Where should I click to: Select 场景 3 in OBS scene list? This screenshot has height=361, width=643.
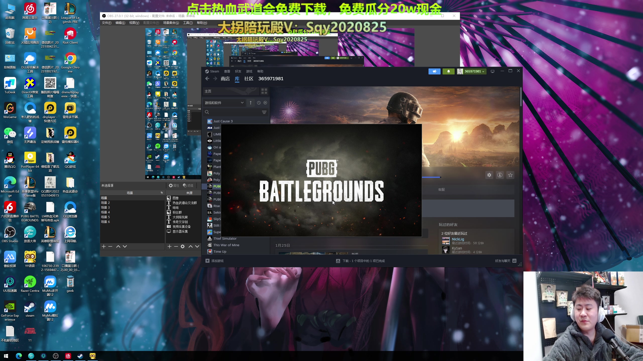[x=105, y=207]
